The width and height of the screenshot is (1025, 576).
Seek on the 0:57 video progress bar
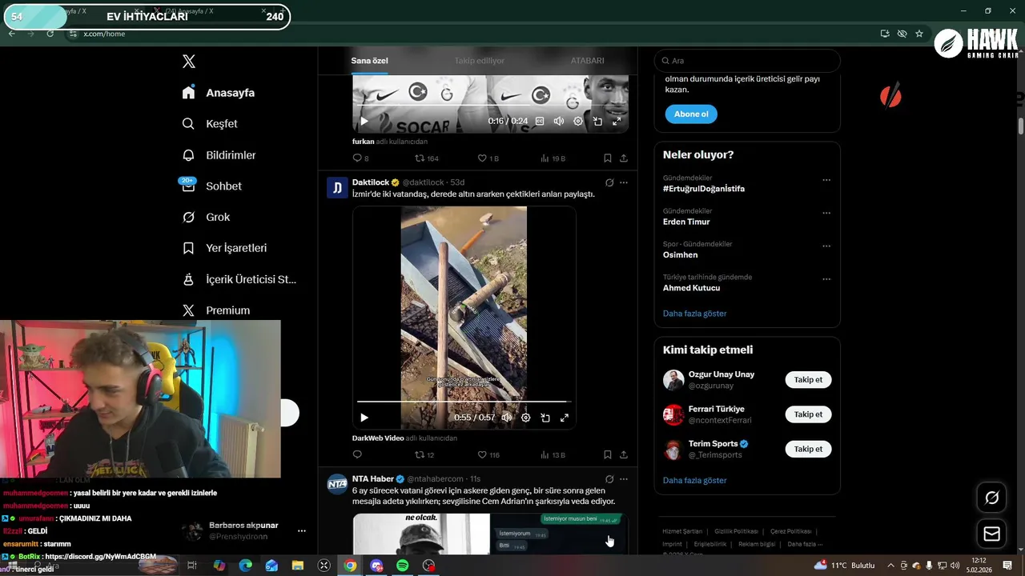464,402
